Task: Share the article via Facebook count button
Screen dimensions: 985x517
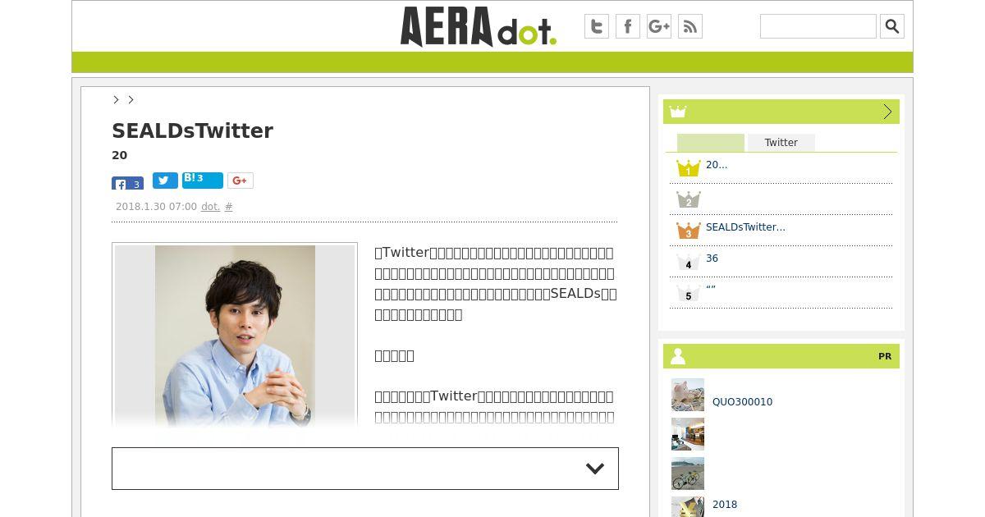Action: [x=127, y=184]
